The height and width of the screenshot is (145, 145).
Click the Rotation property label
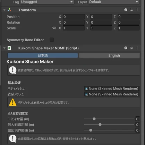(x=13, y=22)
